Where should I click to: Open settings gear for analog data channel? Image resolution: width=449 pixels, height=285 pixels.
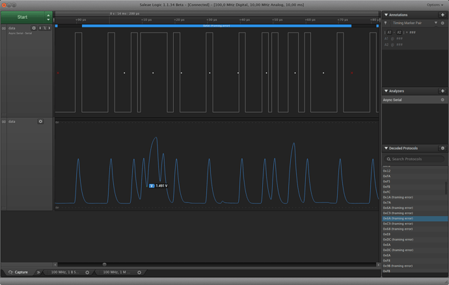coord(40,122)
